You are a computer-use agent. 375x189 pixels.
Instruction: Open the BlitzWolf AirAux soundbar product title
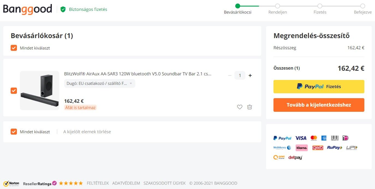click(138, 74)
